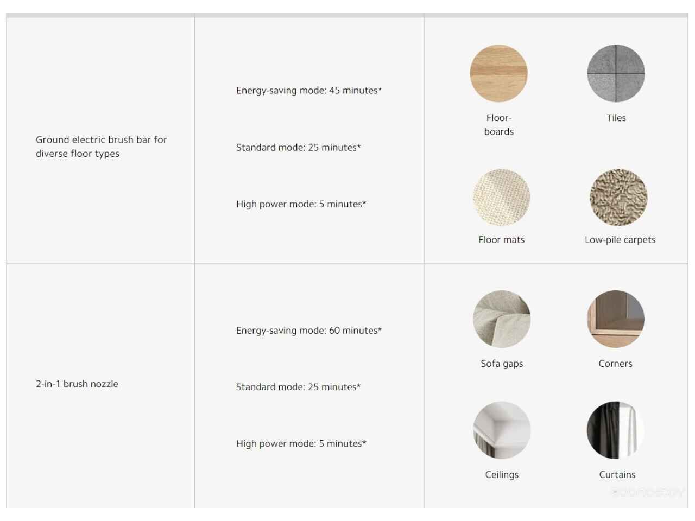This screenshot has height=521, width=695.
Task: Select the Curtains circular image
Action: [x=615, y=430]
